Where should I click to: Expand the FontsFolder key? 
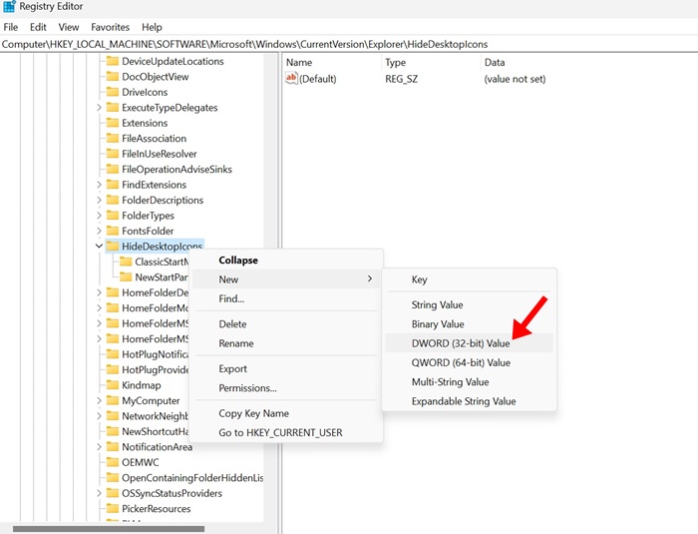point(99,231)
